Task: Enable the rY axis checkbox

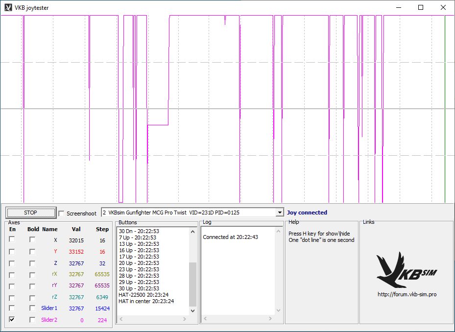Action: point(12,286)
